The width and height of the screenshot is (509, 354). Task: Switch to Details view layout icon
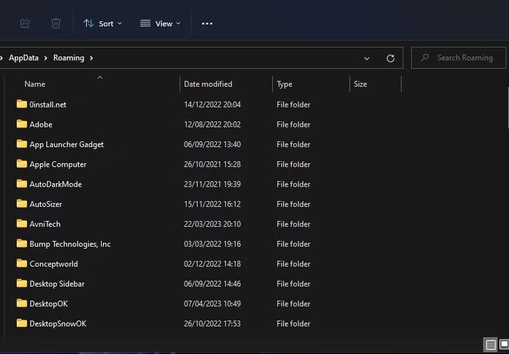click(490, 345)
